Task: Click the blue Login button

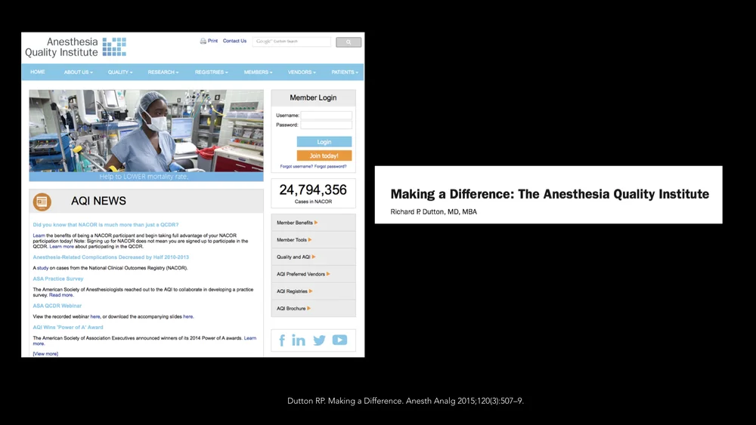Action: tap(324, 141)
